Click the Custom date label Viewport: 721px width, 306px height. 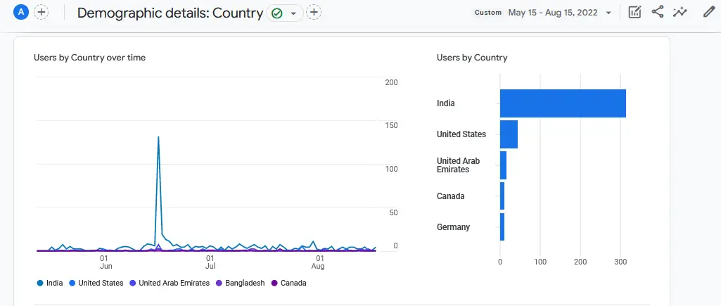pyautogui.click(x=488, y=13)
